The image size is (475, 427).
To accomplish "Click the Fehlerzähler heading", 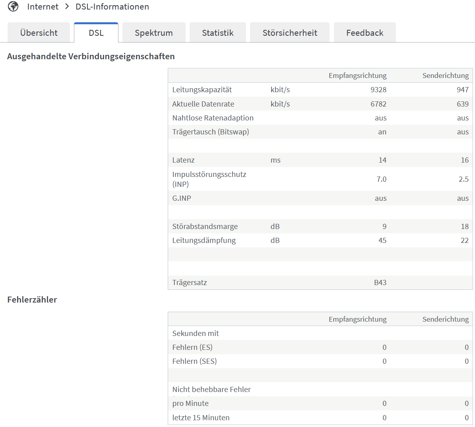I will click(32, 299).
